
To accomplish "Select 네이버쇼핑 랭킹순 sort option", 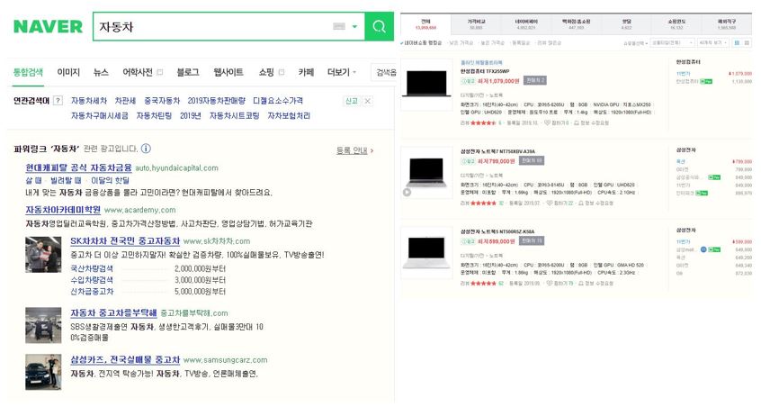I will 421,42.
